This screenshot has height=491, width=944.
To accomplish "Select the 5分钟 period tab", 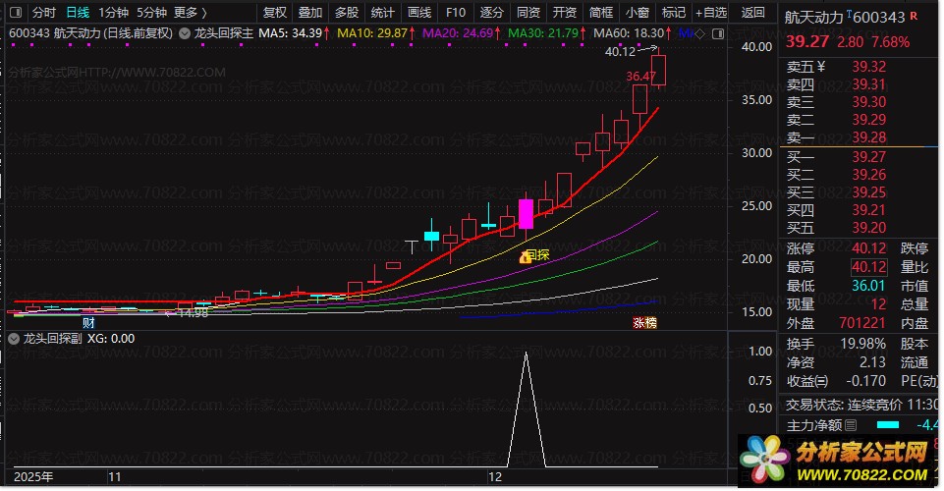I will [x=151, y=12].
